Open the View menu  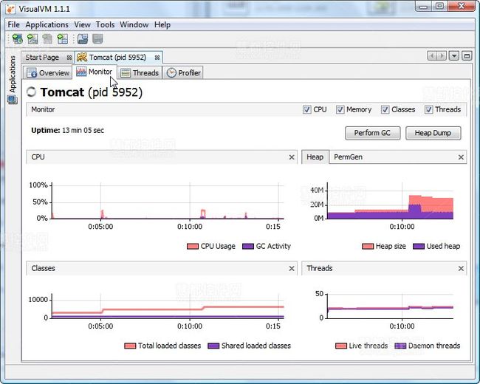coord(83,25)
